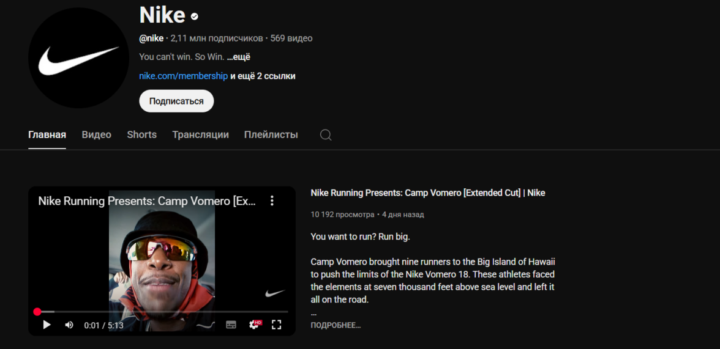Click the Nike swoosh channel avatar
720x349 pixels.
pos(78,58)
